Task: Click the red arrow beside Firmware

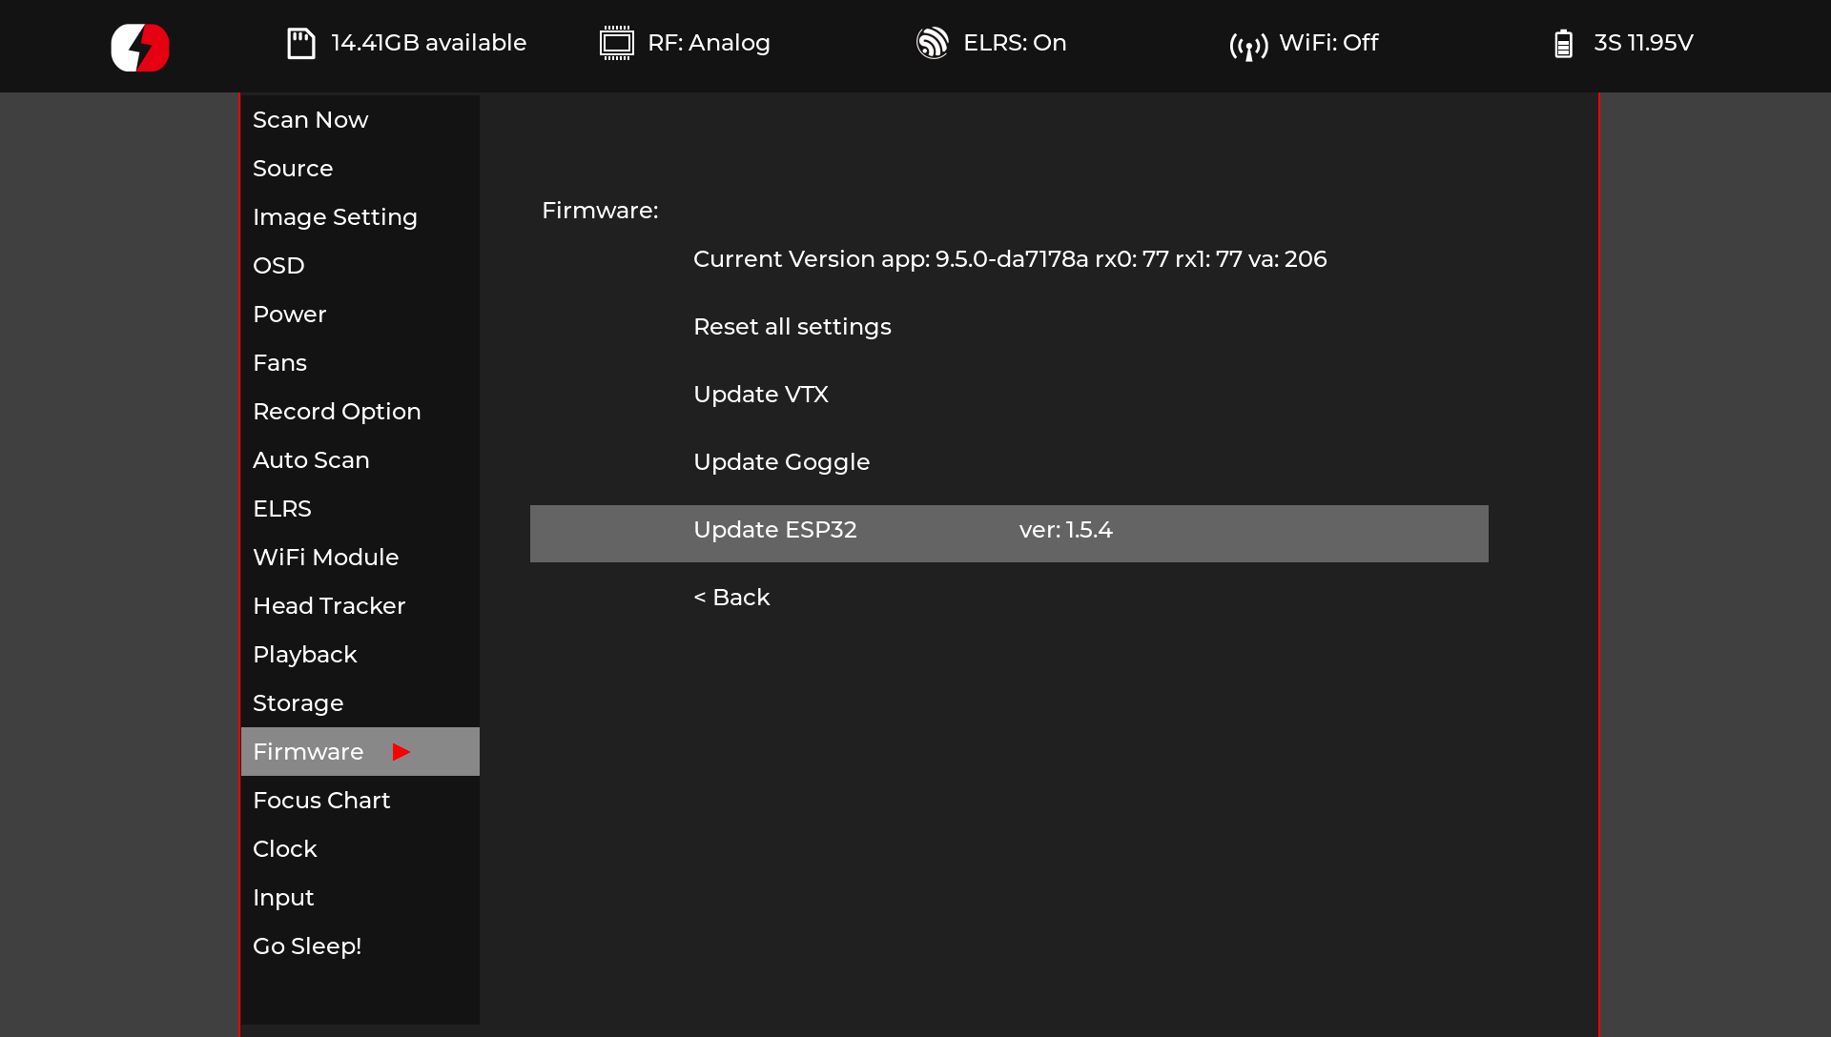Action: click(401, 752)
